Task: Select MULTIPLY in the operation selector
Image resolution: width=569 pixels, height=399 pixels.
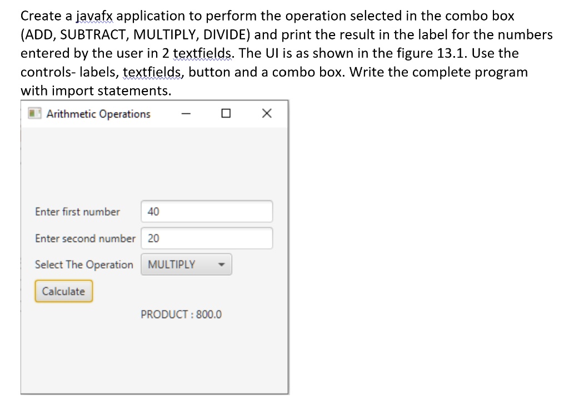Action: (x=186, y=264)
